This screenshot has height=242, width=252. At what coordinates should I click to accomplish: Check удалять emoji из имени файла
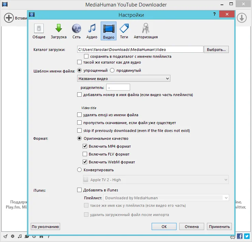(x=79, y=115)
